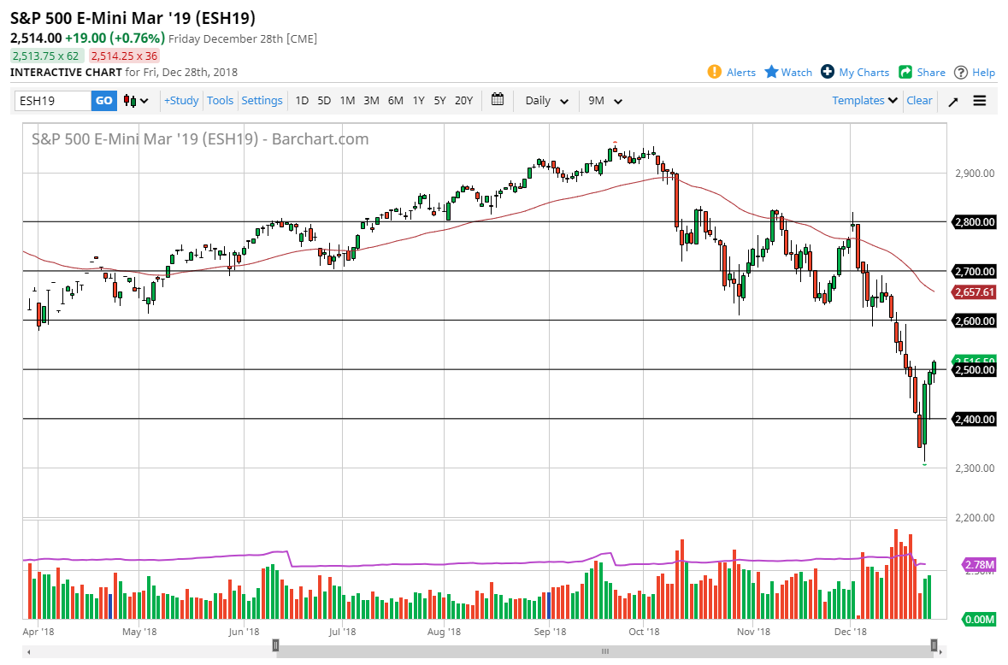This screenshot has width=1008, height=665.
Task: Click the Clear link
Action: (919, 100)
